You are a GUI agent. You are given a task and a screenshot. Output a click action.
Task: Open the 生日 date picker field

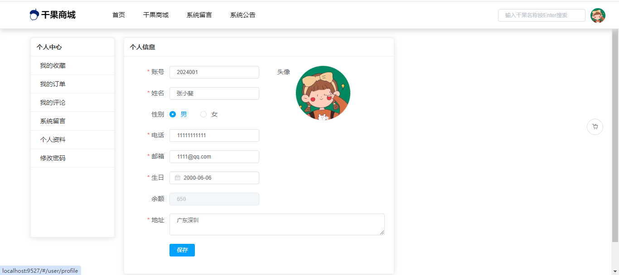point(214,178)
